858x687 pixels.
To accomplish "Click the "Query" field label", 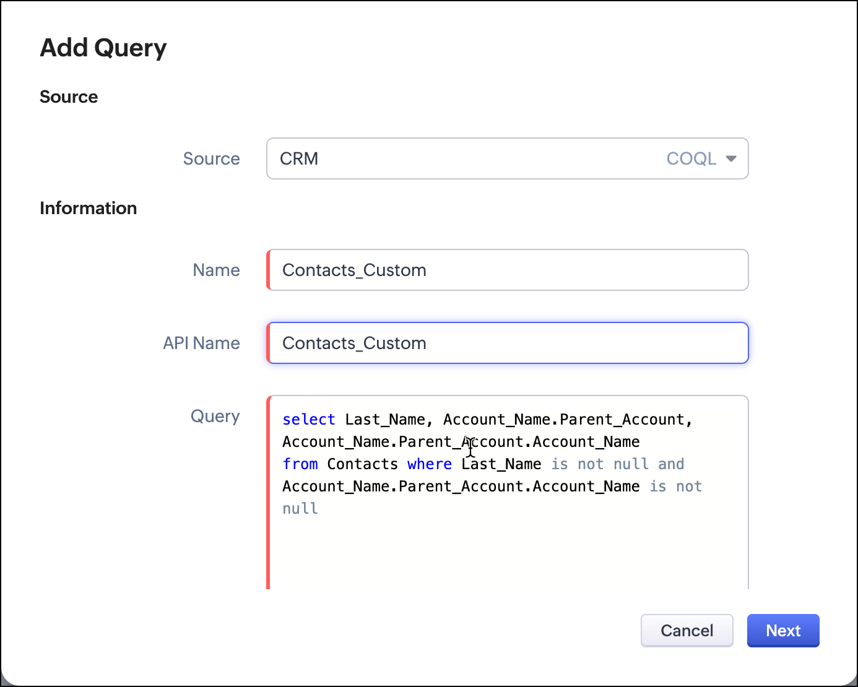I will pyautogui.click(x=215, y=416).
